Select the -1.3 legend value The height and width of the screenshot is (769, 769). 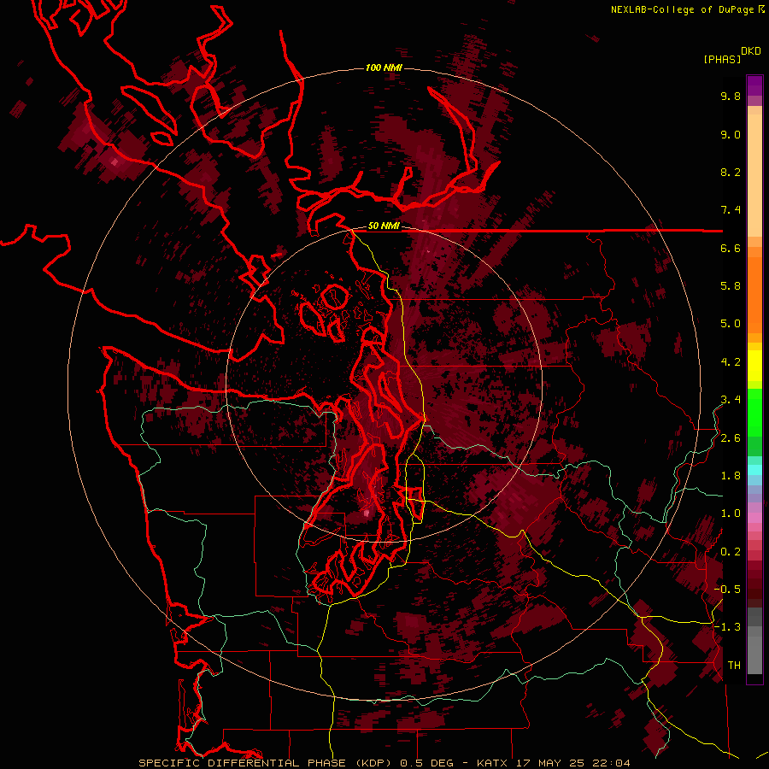click(x=727, y=628)
